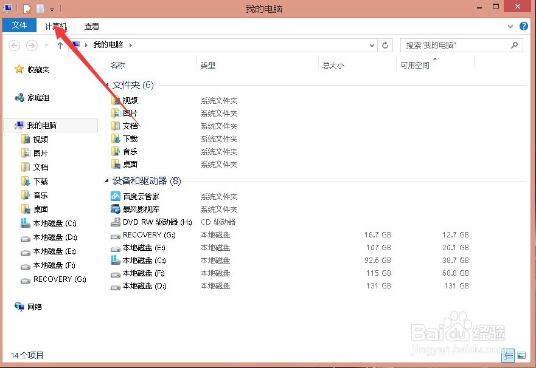Click inside the 搜索"我的电脑" search box

tap(456, 45)
